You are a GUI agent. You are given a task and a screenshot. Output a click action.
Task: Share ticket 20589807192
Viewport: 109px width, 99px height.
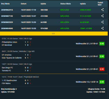click(x=102, y=16)
